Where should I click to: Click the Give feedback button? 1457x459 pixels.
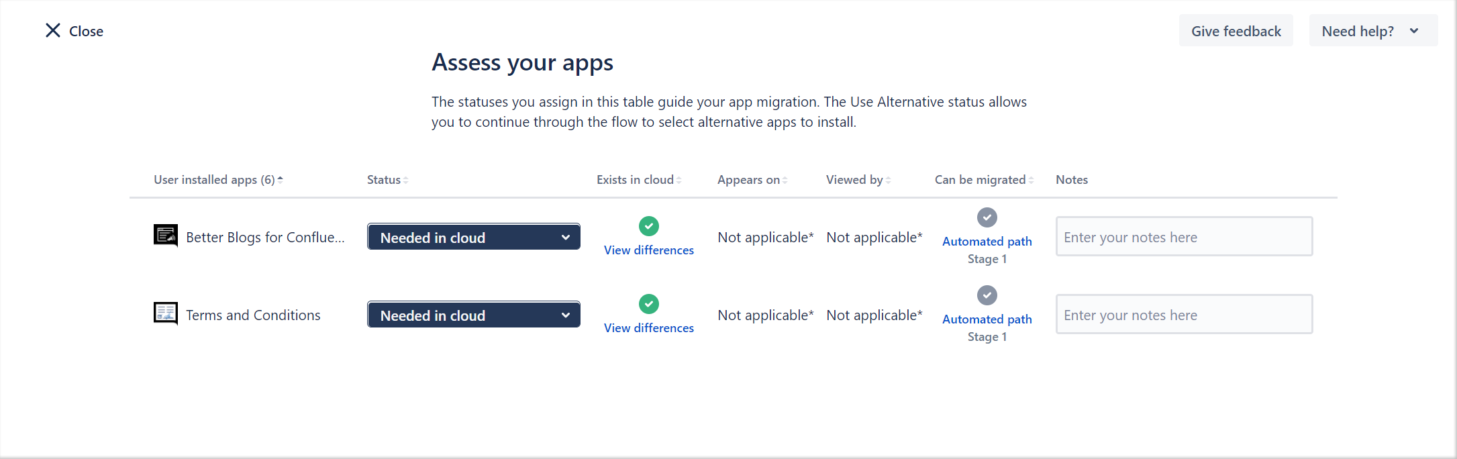pos(1236,31)
